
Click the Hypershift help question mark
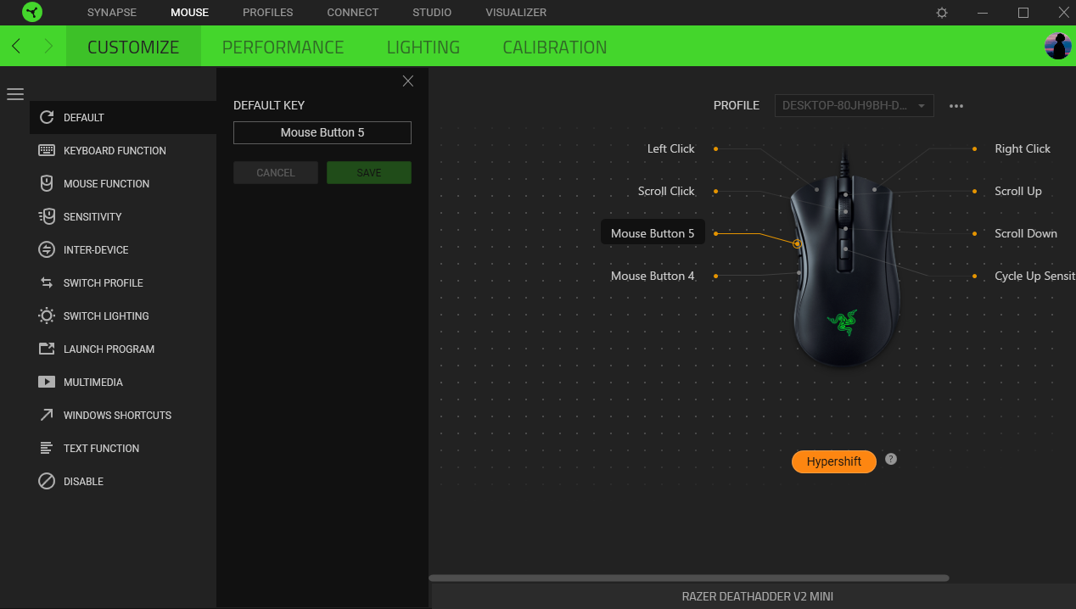[x=890, y=459]
